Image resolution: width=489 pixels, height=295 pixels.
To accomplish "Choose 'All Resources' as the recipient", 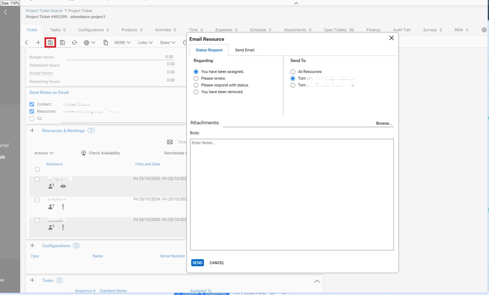I will coord(293,72).
